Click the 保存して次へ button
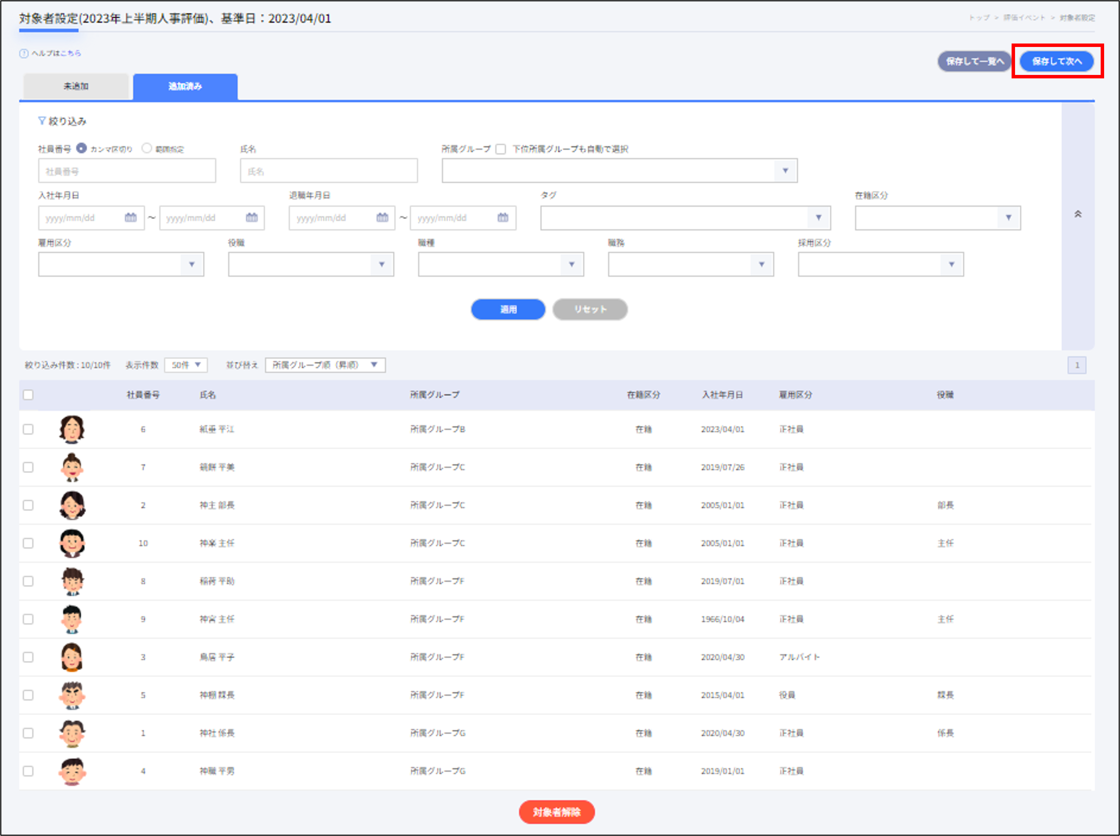Viewport: 1120px width, 836px height. coord(1056,61)
